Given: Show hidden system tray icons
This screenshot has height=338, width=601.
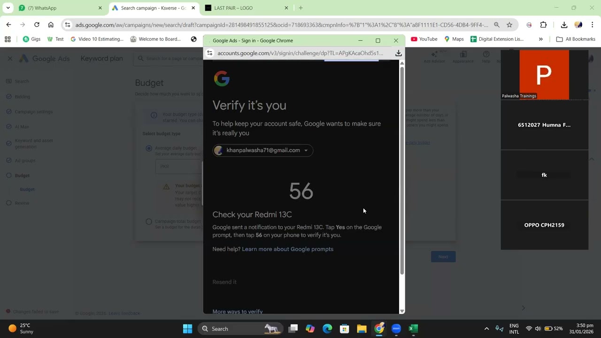Looking at the screenshot, I should (x=486, y=329).
